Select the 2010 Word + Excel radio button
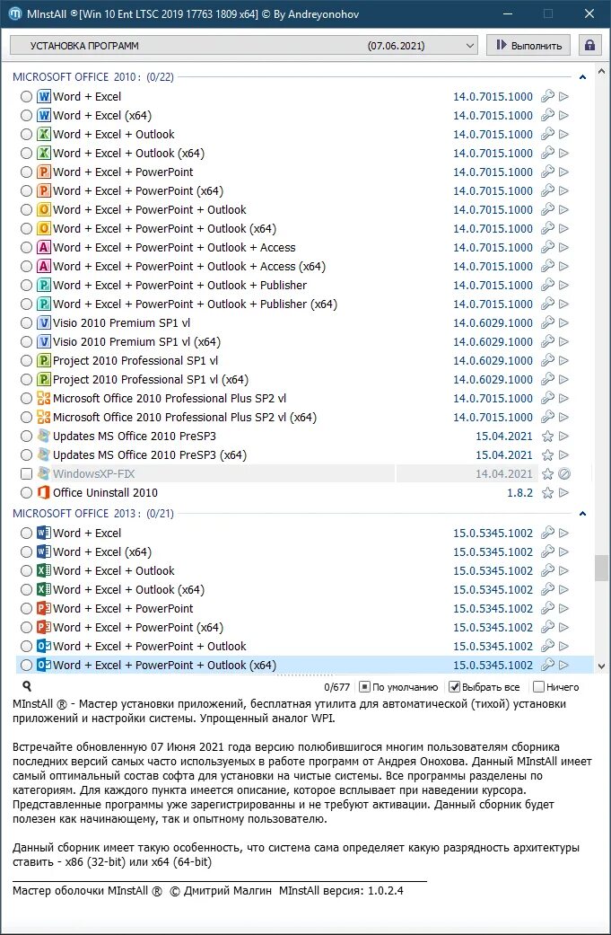The height and width of the screenshot is (935, 611). click(26, 96)
